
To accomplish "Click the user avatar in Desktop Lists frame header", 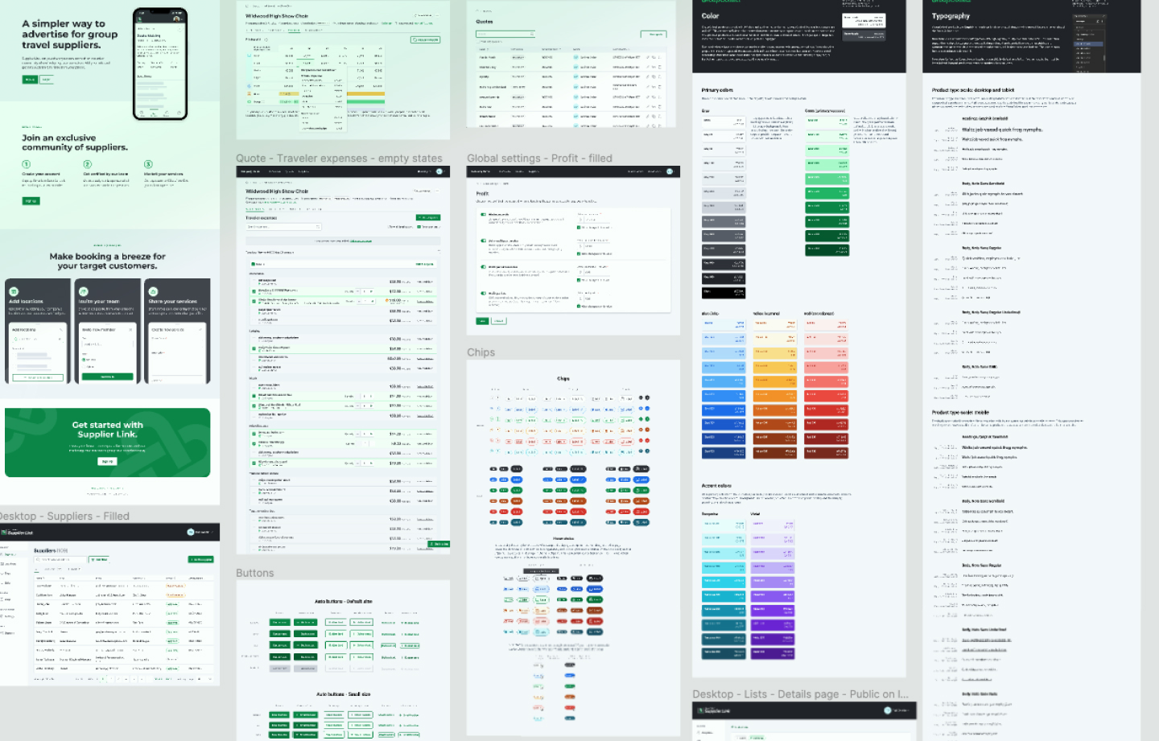I will point(888,710).
